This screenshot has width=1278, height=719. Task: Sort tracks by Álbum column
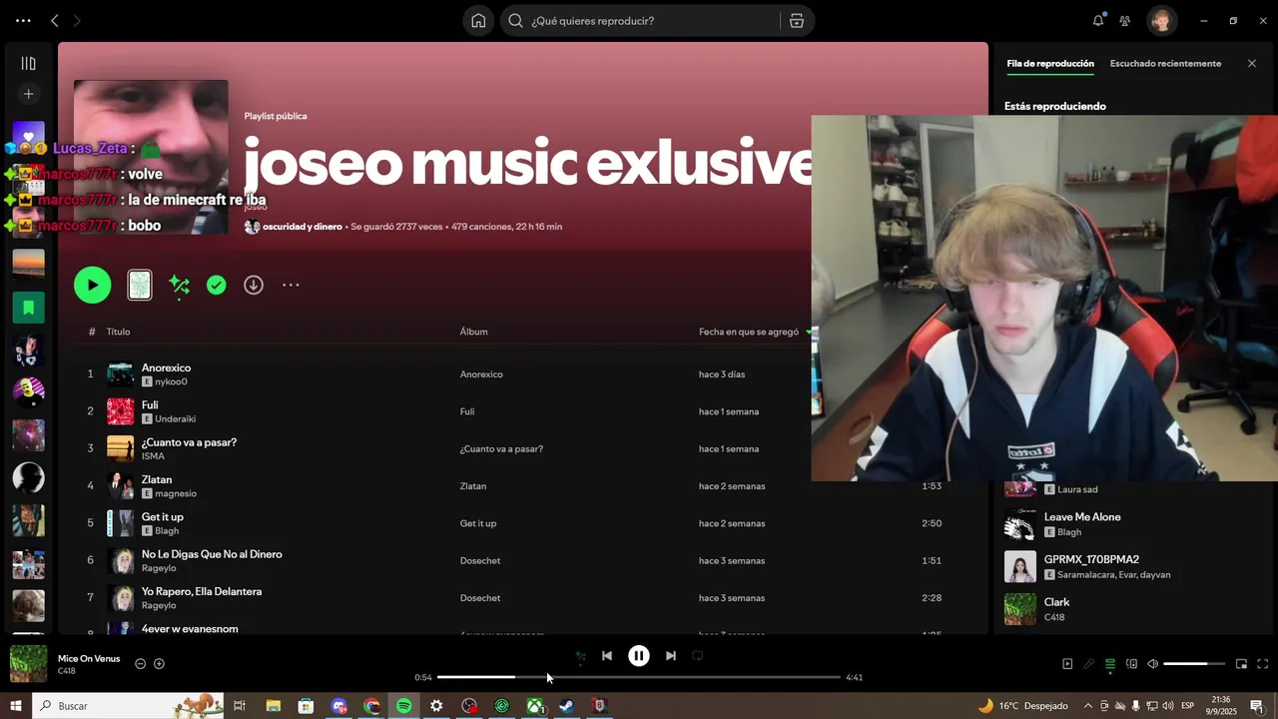(473, 332)
